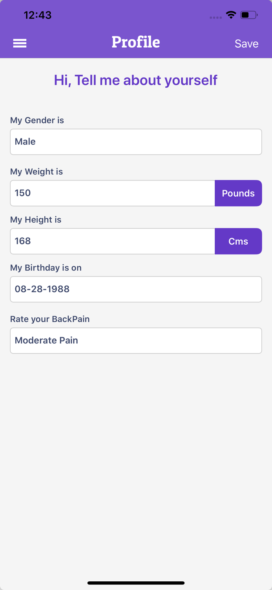Screen dimensions: 272x590
Task: Click the height input showing 168
Action: 113,241
